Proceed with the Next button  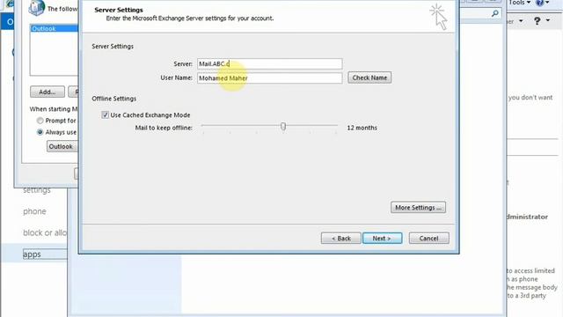(382, 239)
